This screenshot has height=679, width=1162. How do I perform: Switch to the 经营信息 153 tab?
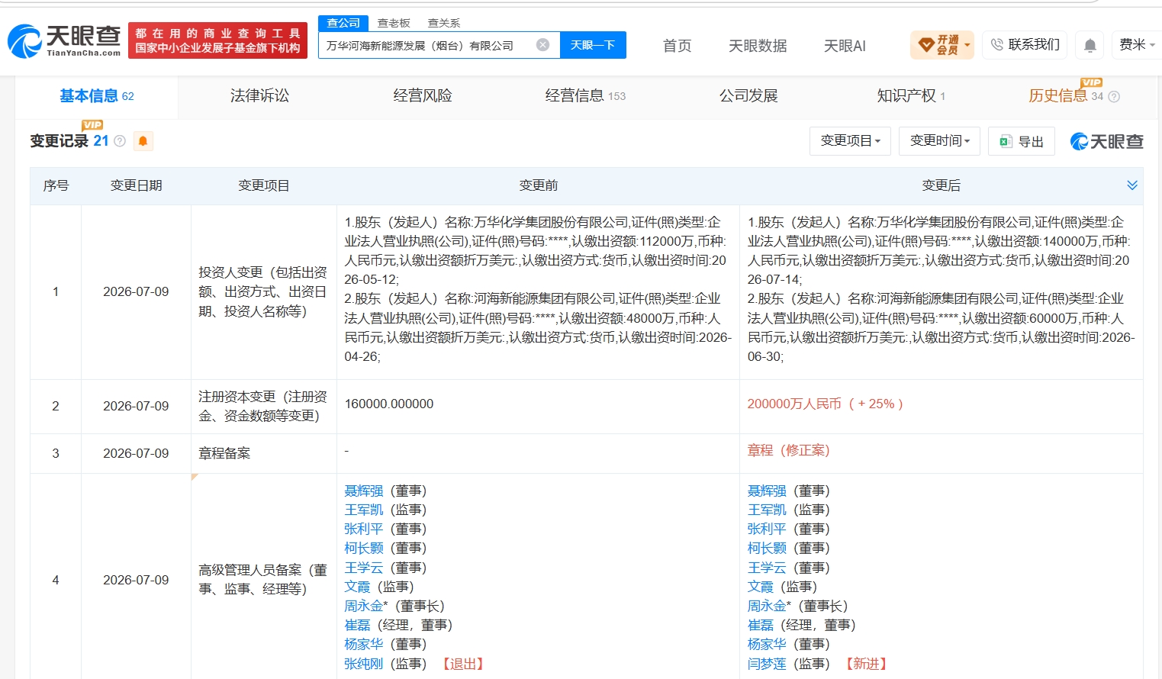585,96
